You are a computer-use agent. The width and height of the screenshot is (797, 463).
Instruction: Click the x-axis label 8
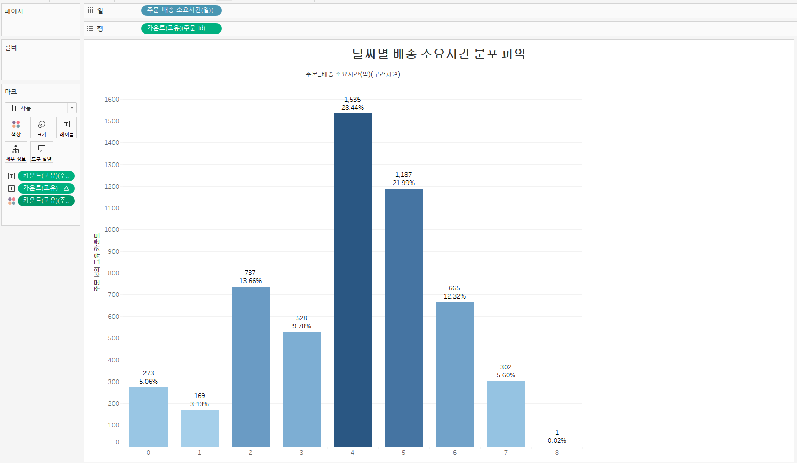pyautogui.click(x=557, y=453)
